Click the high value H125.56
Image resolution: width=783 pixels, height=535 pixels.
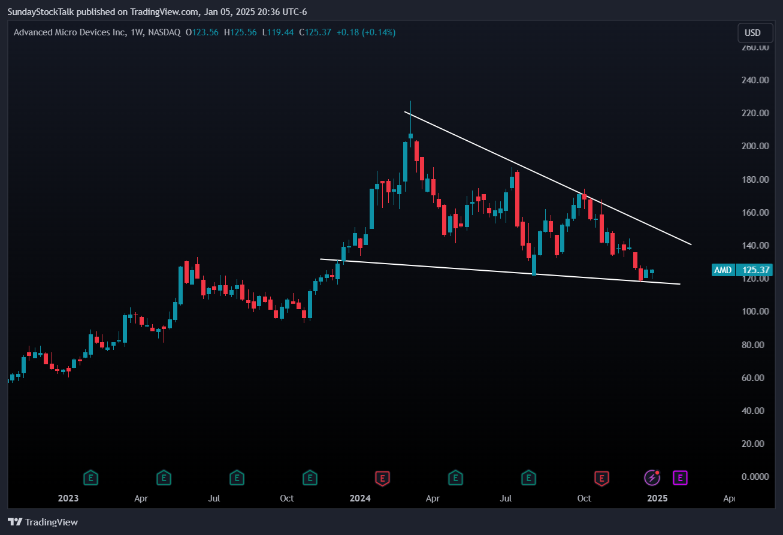(241, 32)
